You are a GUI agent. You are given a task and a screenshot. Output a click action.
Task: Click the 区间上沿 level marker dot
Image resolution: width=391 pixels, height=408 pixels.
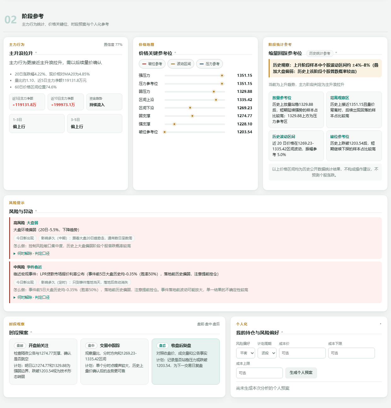[x=216, y=100]
